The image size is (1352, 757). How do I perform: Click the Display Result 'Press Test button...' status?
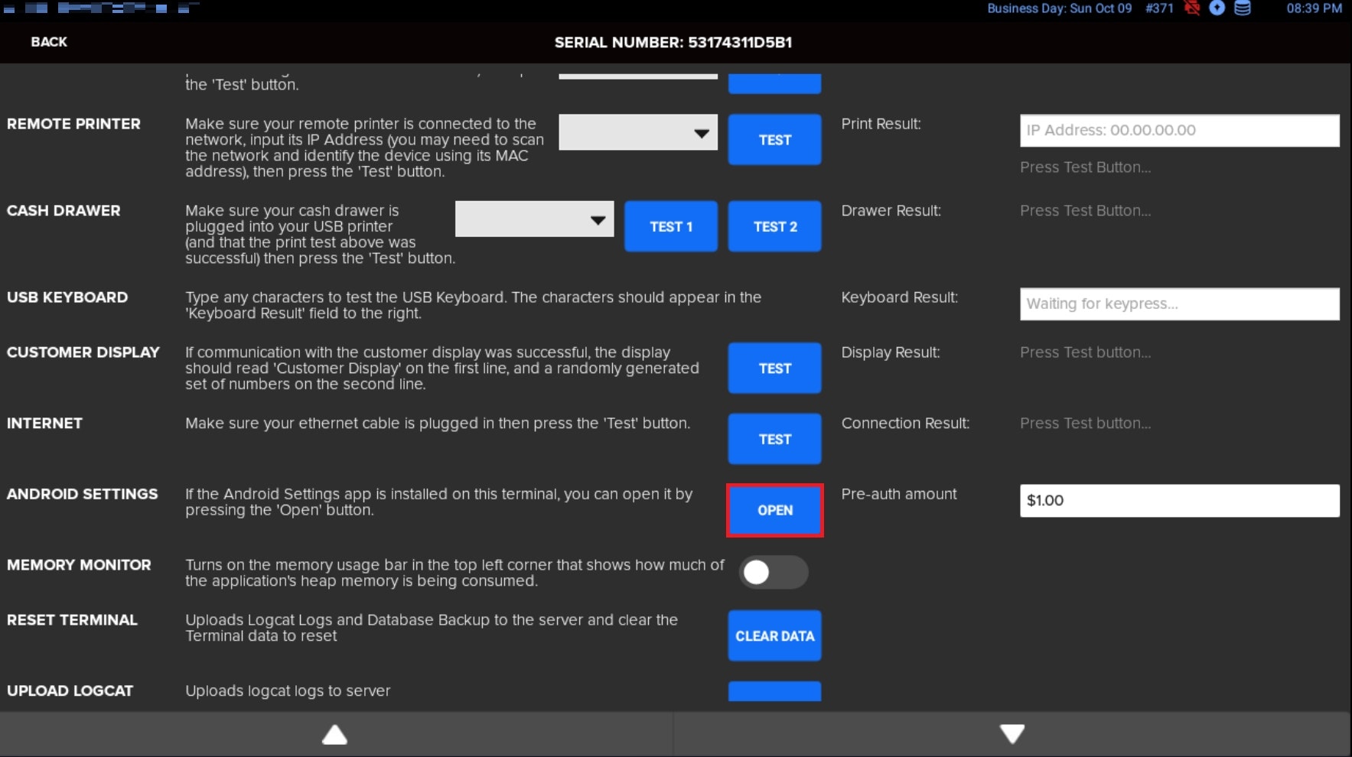tap(1086, 353)
